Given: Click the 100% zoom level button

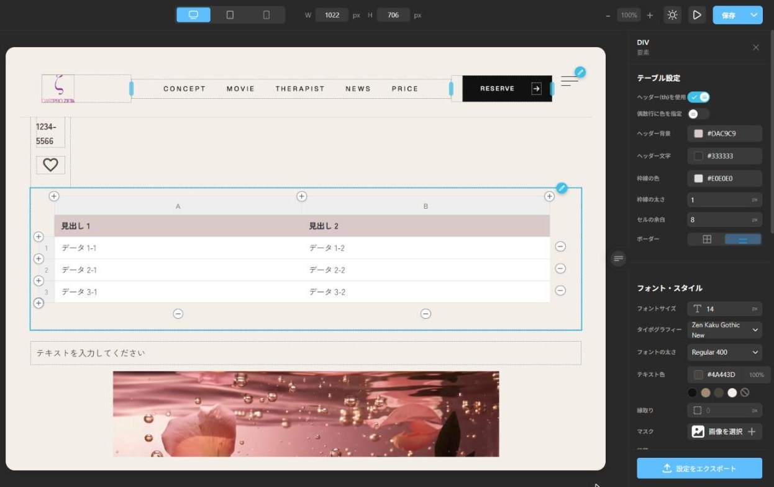Looking at the screenshot, I should [629, 15].
